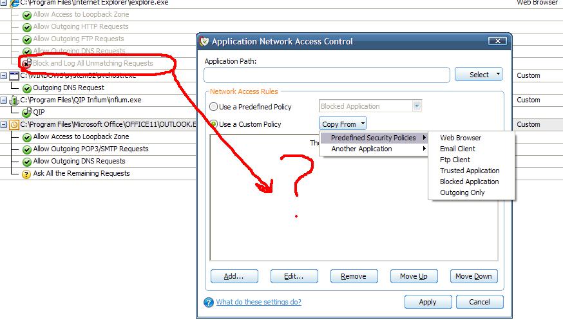The height and width of the screenshot is (336, 563).
Task: Collapse the iexplore.exe tree node
Action: pyautogui.click(x=4, y=3)
